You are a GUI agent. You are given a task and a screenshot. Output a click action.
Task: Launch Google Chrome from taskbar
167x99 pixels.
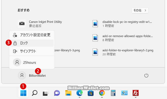102,93
